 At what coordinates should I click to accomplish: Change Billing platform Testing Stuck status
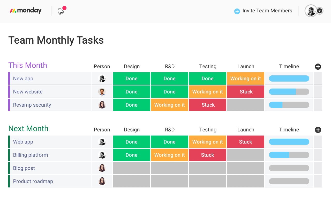click(x=208, y=155)
